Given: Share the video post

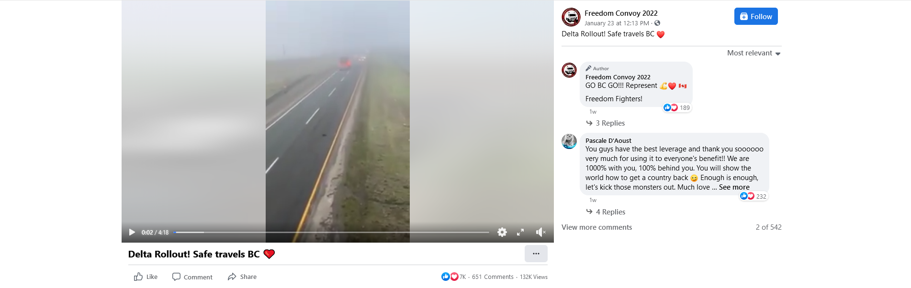Looking at the screenshot, I should 242,277.
